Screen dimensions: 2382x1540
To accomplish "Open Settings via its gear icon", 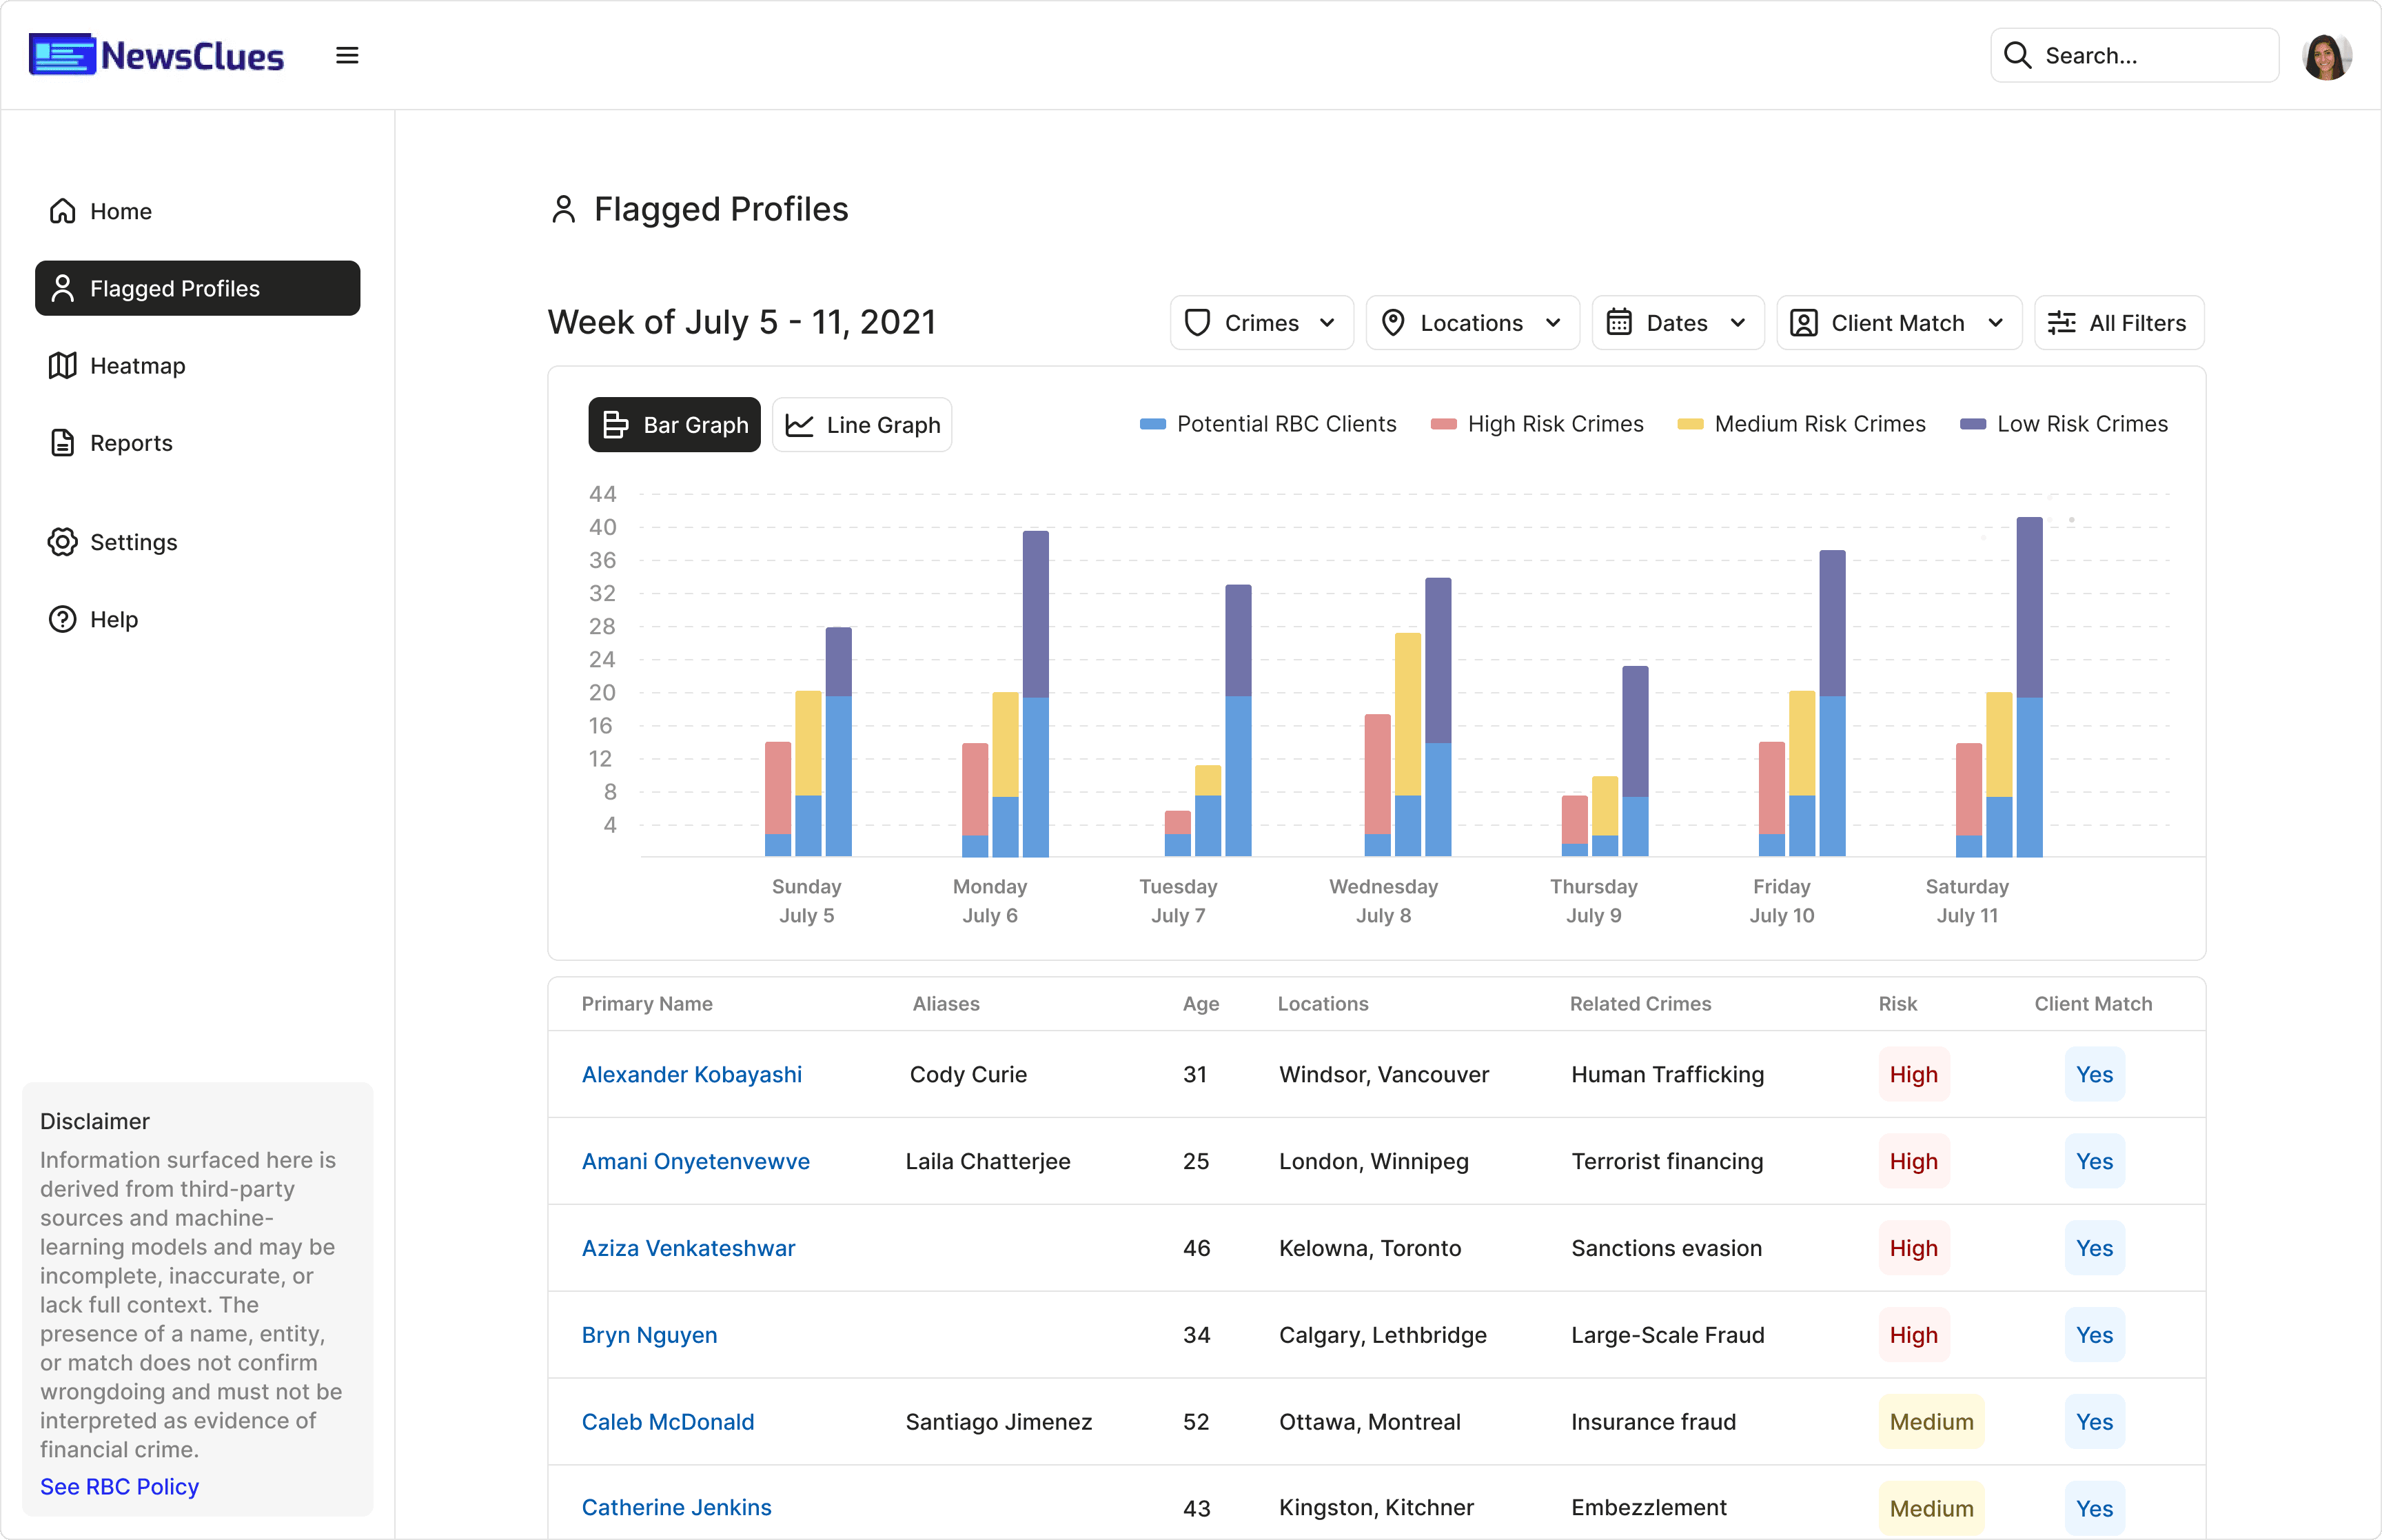I will [x=63, y=542].
